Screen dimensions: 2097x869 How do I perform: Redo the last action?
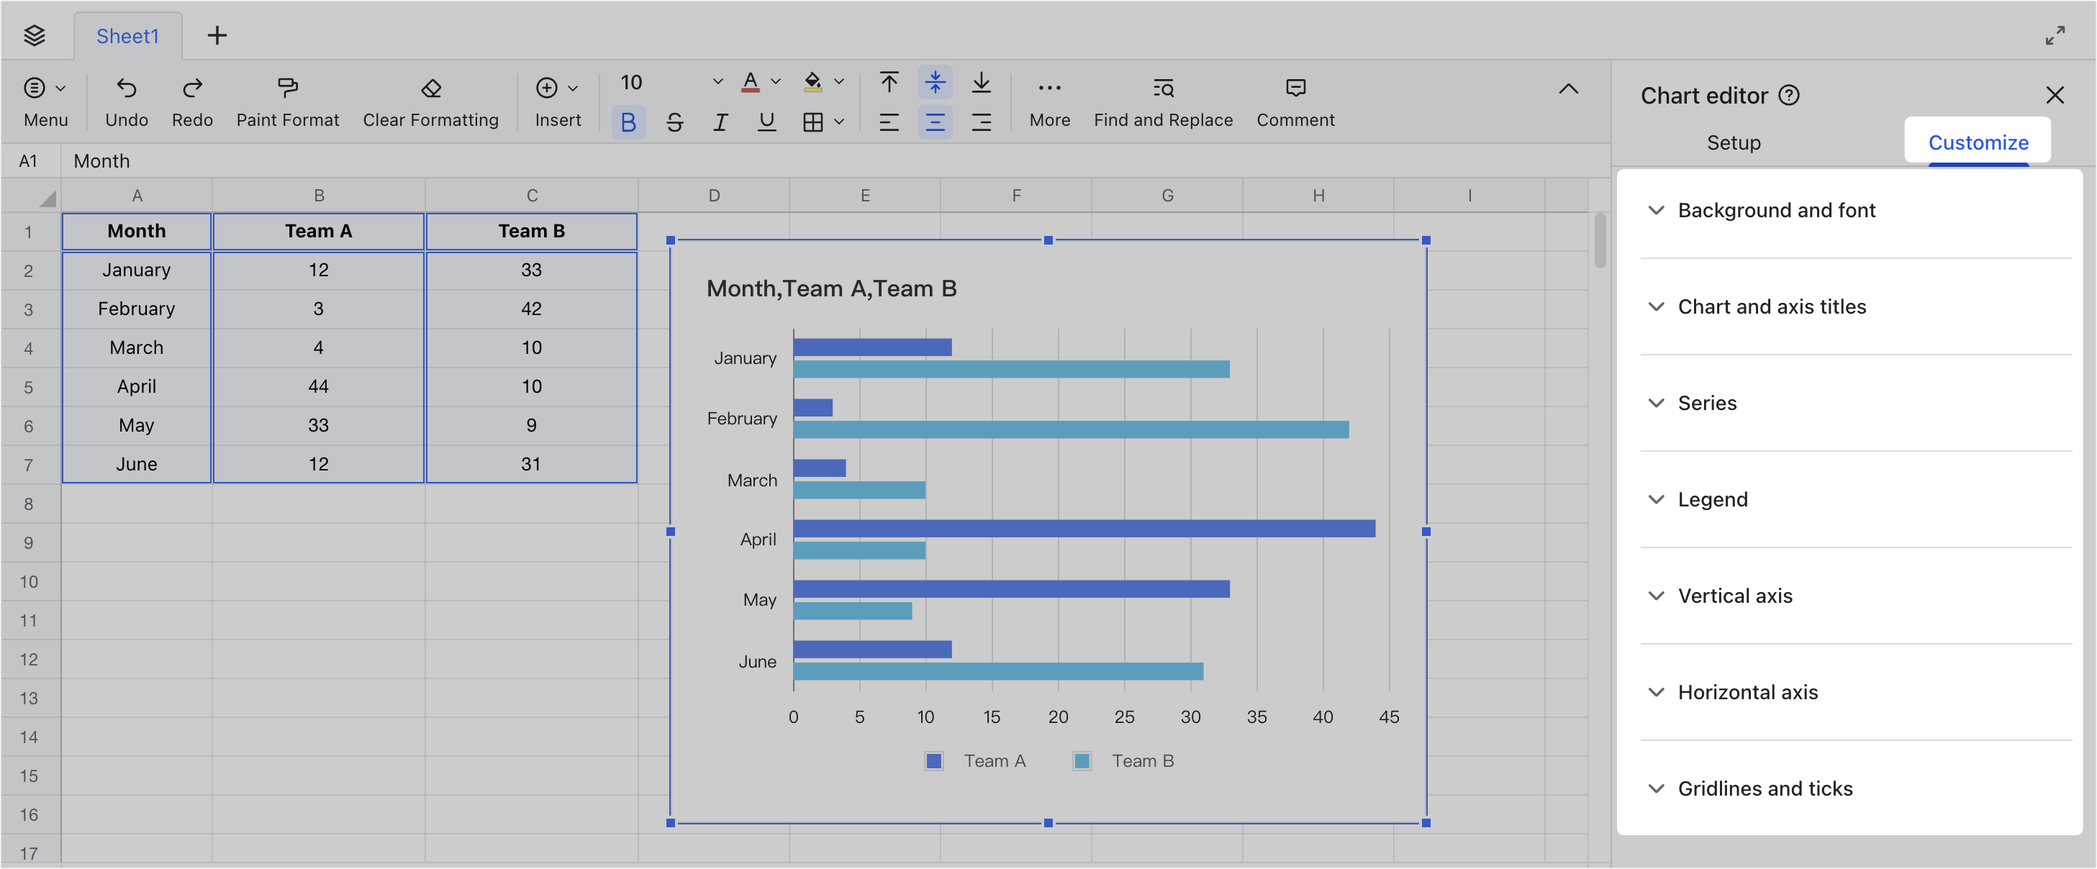[x=192, y=101]
